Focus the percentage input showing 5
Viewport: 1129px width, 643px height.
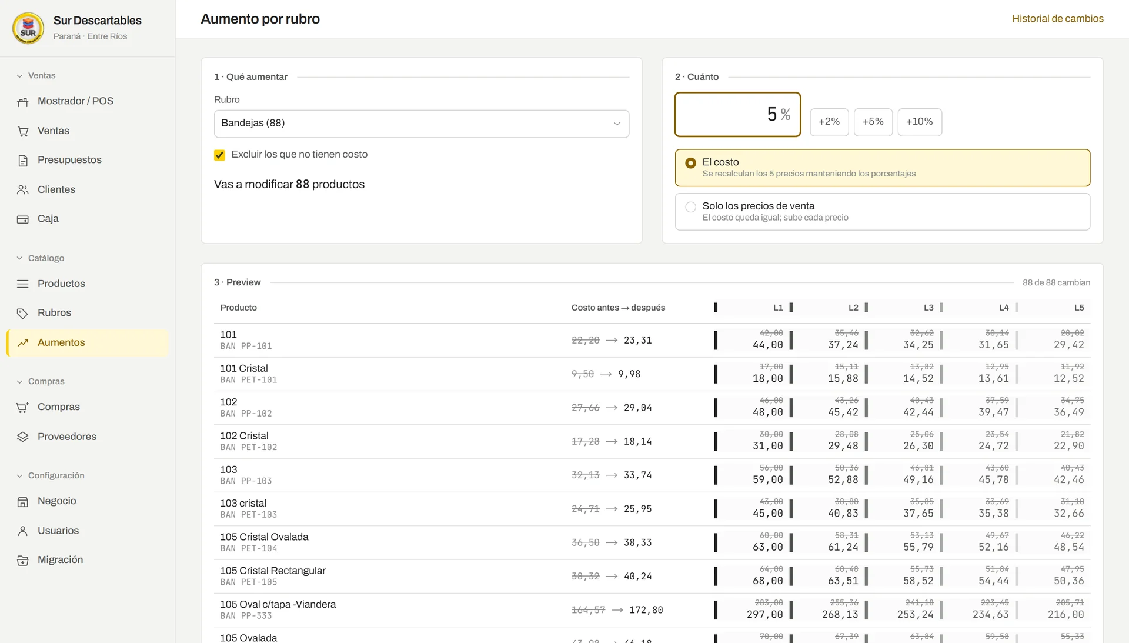pos(737,115)
